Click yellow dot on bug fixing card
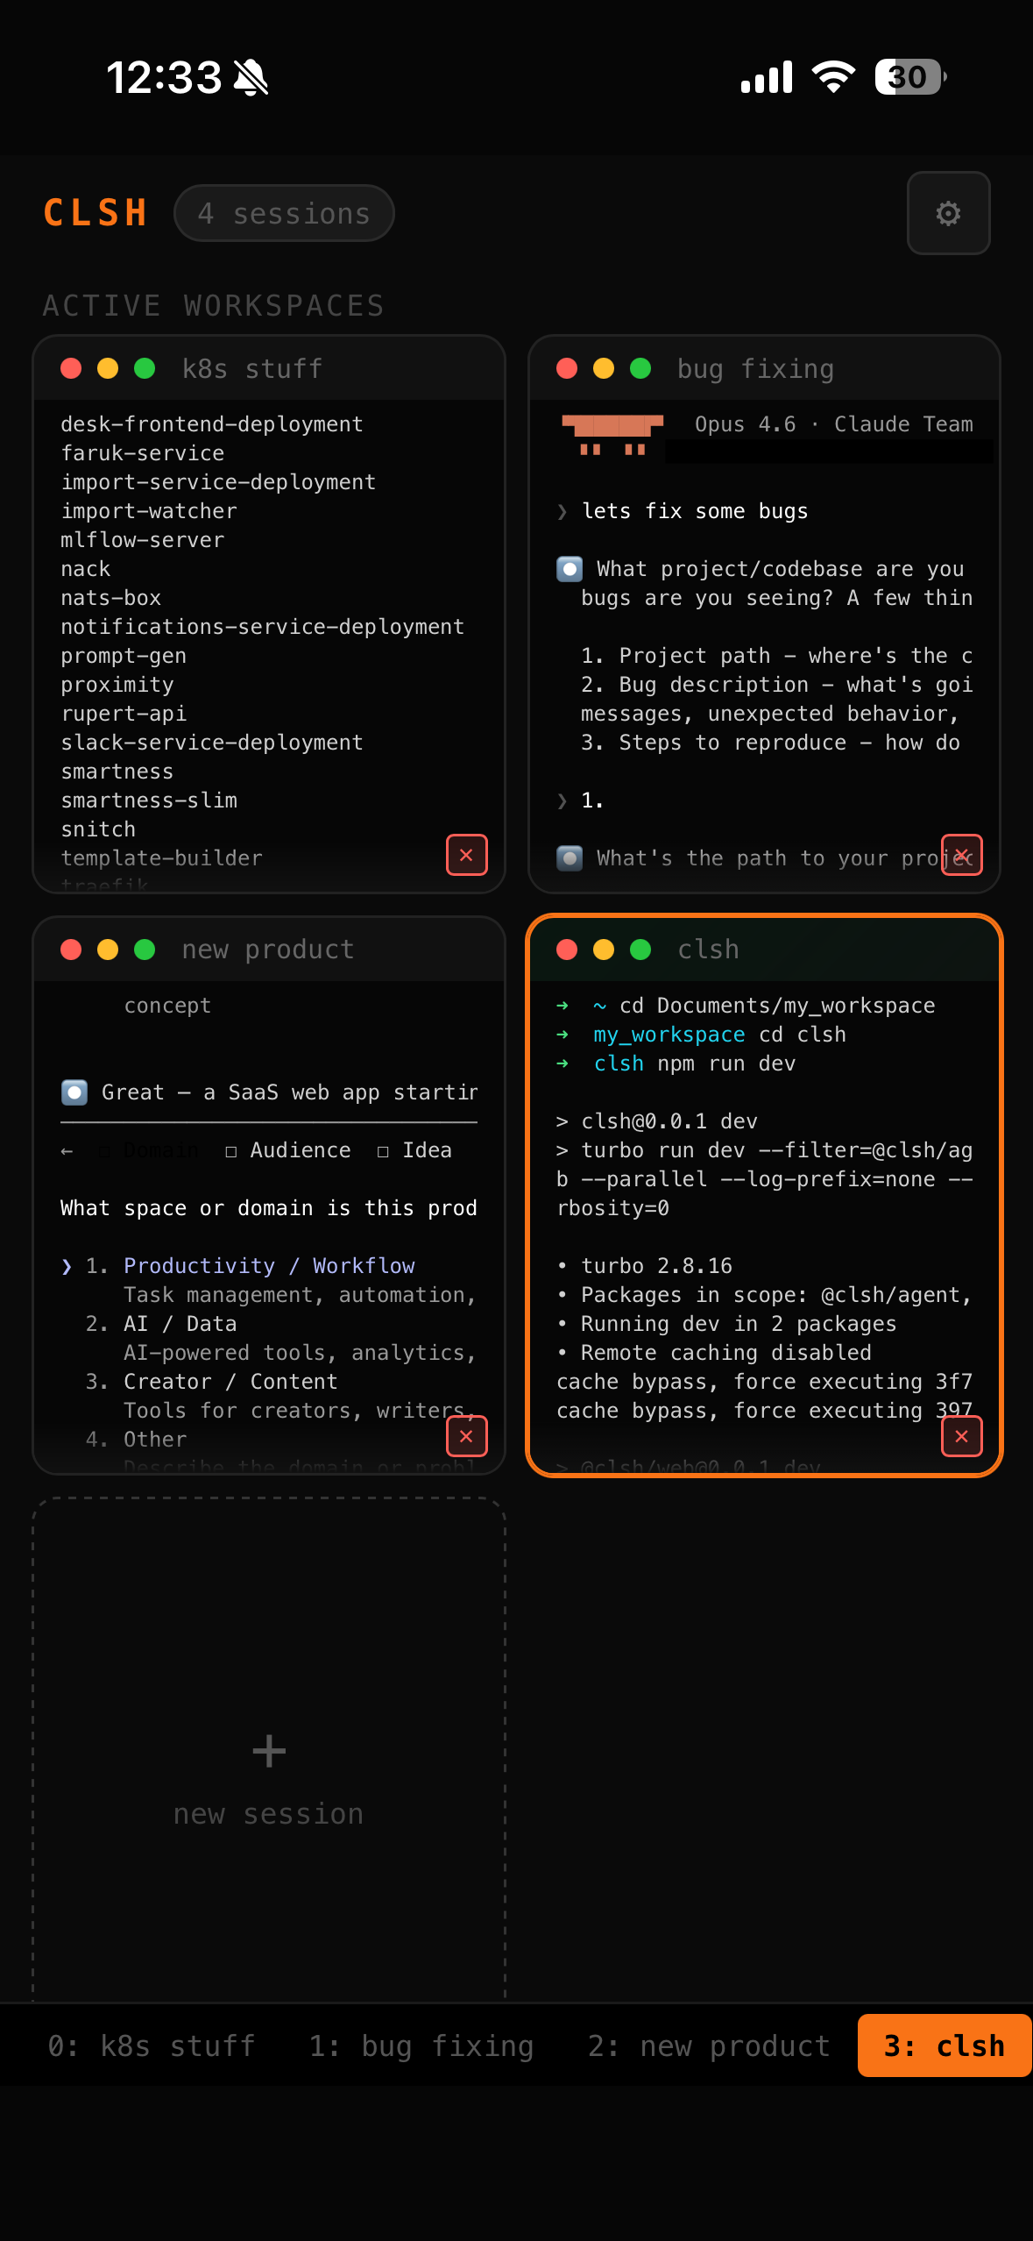Screen dimensions: 1033x2241 604,368
